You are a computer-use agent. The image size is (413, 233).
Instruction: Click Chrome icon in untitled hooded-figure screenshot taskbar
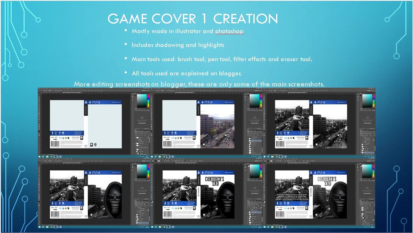(51, 227)
